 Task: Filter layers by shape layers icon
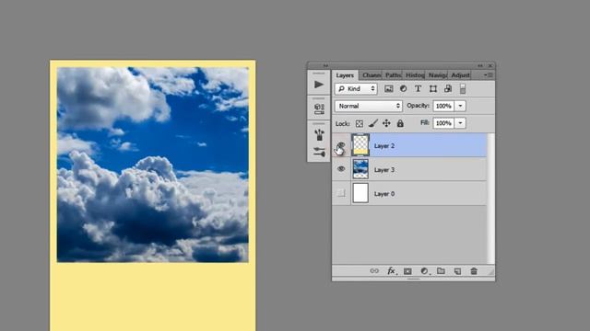(x=433, y=88)
